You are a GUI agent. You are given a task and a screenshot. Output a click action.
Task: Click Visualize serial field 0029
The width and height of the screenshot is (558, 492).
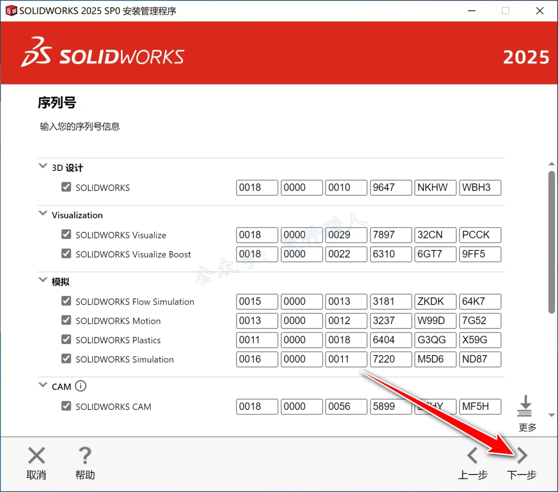[346, 235]
